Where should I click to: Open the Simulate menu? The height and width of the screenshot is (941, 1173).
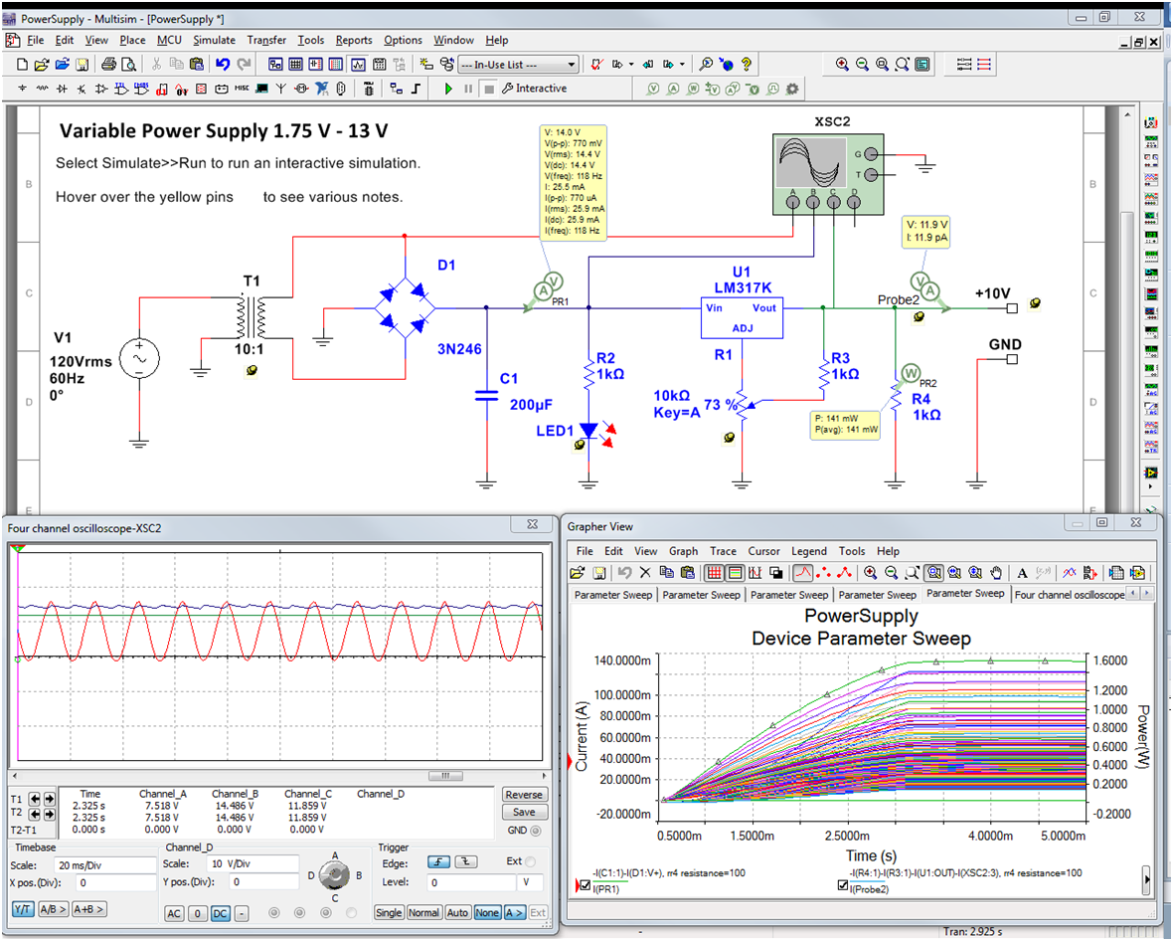[x=214, y=41]
